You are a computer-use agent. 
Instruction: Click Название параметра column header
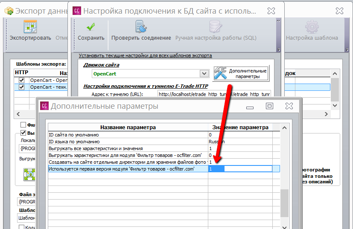tap(128, 128)
